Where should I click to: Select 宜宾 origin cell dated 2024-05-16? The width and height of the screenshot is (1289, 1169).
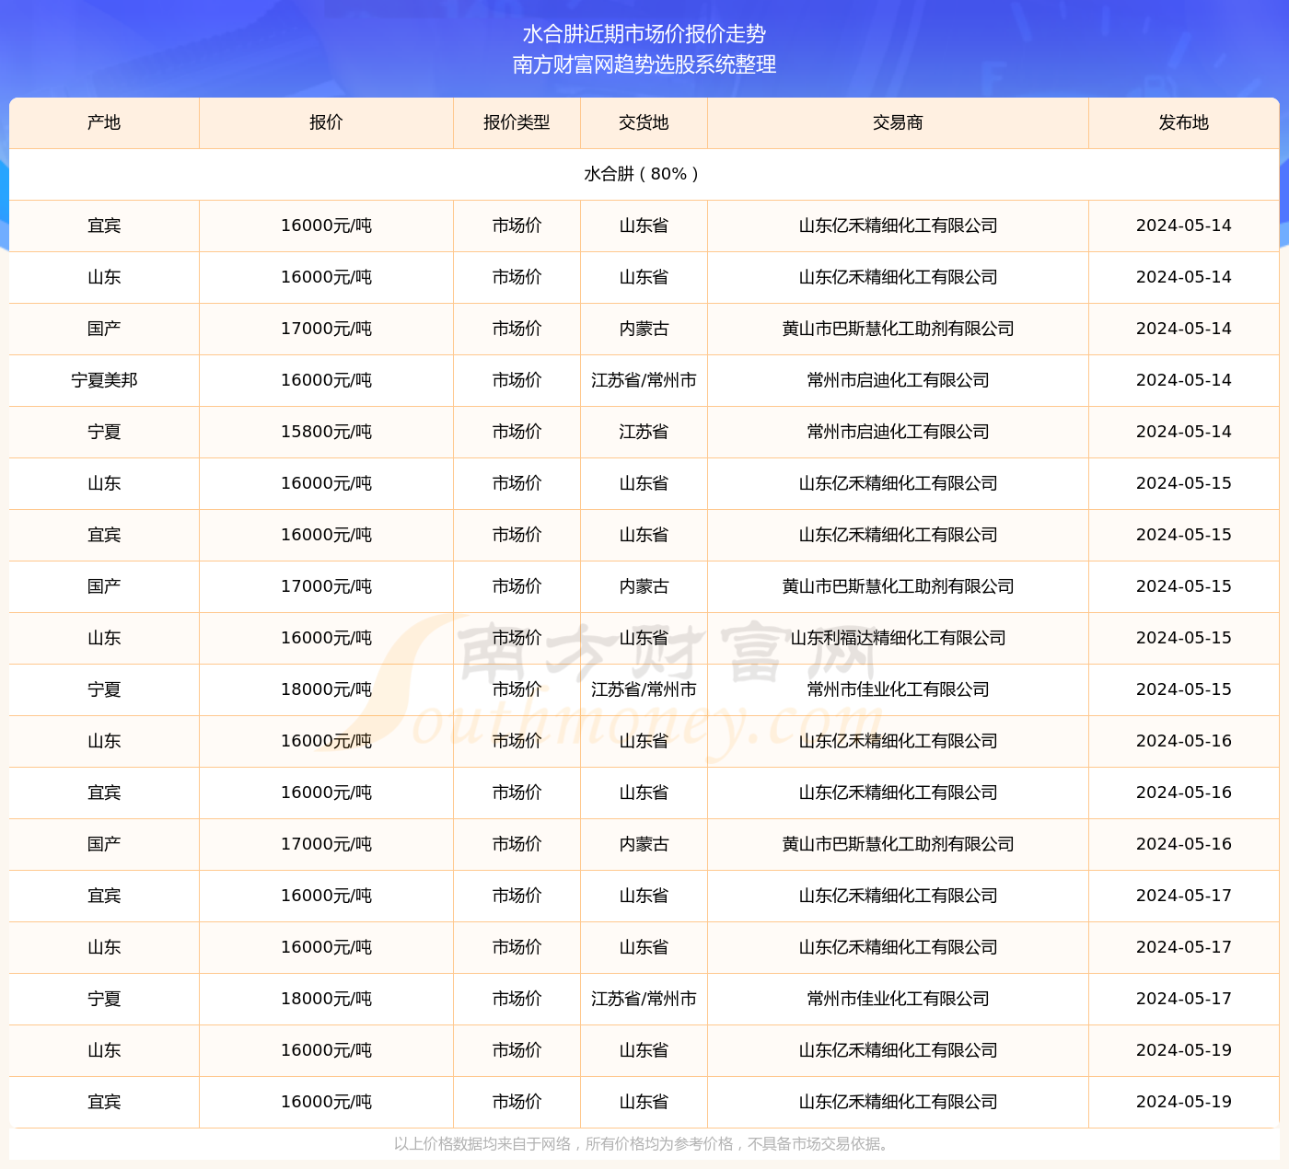tap(104, 793)
